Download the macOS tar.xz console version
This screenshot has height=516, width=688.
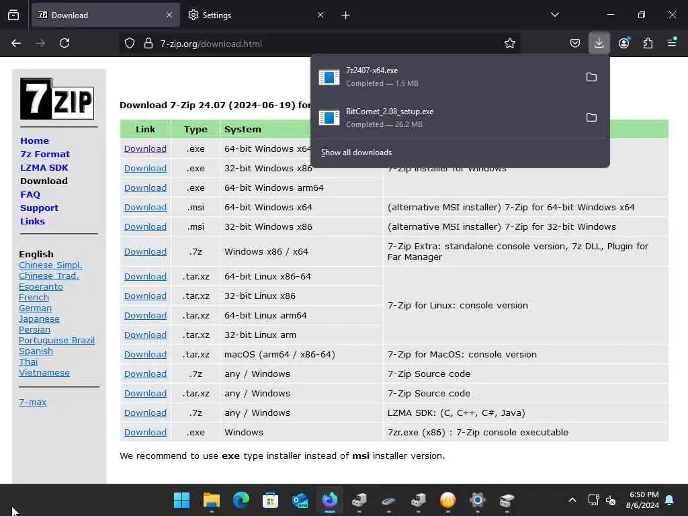[145, 355]
